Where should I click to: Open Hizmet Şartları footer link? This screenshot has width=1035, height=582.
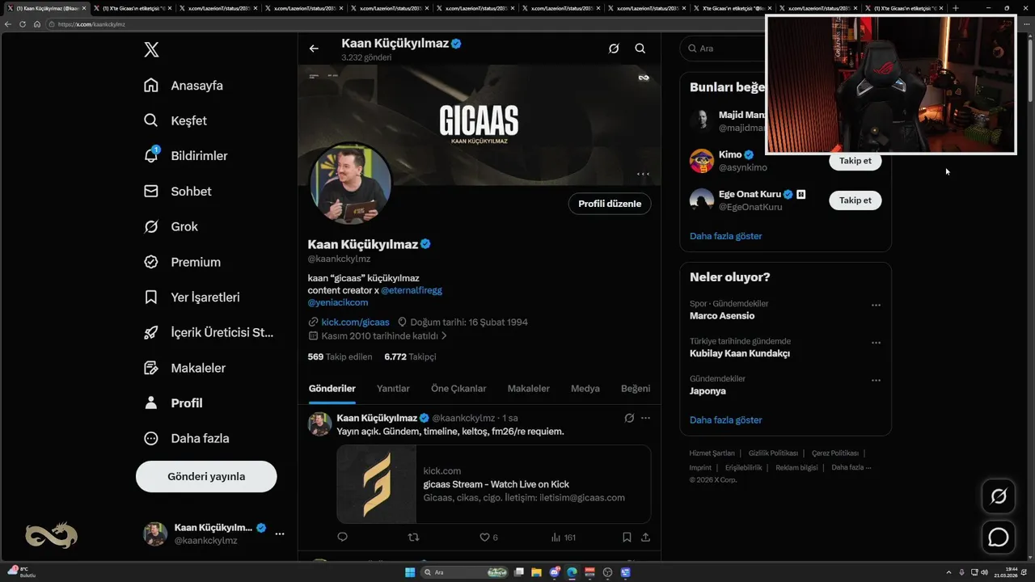[x=712, y=453]
